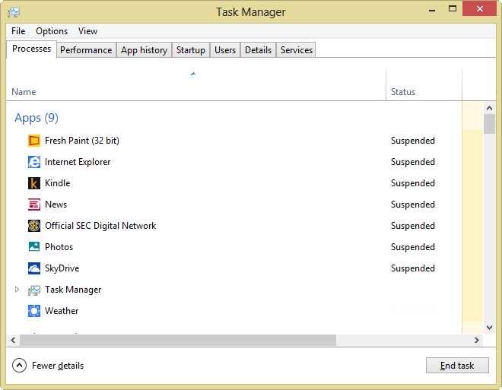This screenshot has width=502, height=390.
Task: Click Suspended status of SEC Digital Network
Action: (413, 226)
